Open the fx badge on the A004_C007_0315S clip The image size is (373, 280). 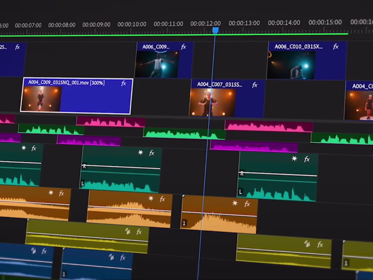coord(254,85)
